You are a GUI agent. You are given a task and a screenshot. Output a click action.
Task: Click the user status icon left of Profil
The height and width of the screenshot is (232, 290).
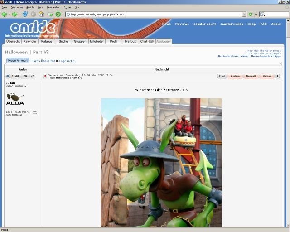(8, 76)
